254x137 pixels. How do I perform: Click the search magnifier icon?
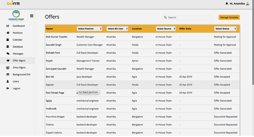click(165, 18)
